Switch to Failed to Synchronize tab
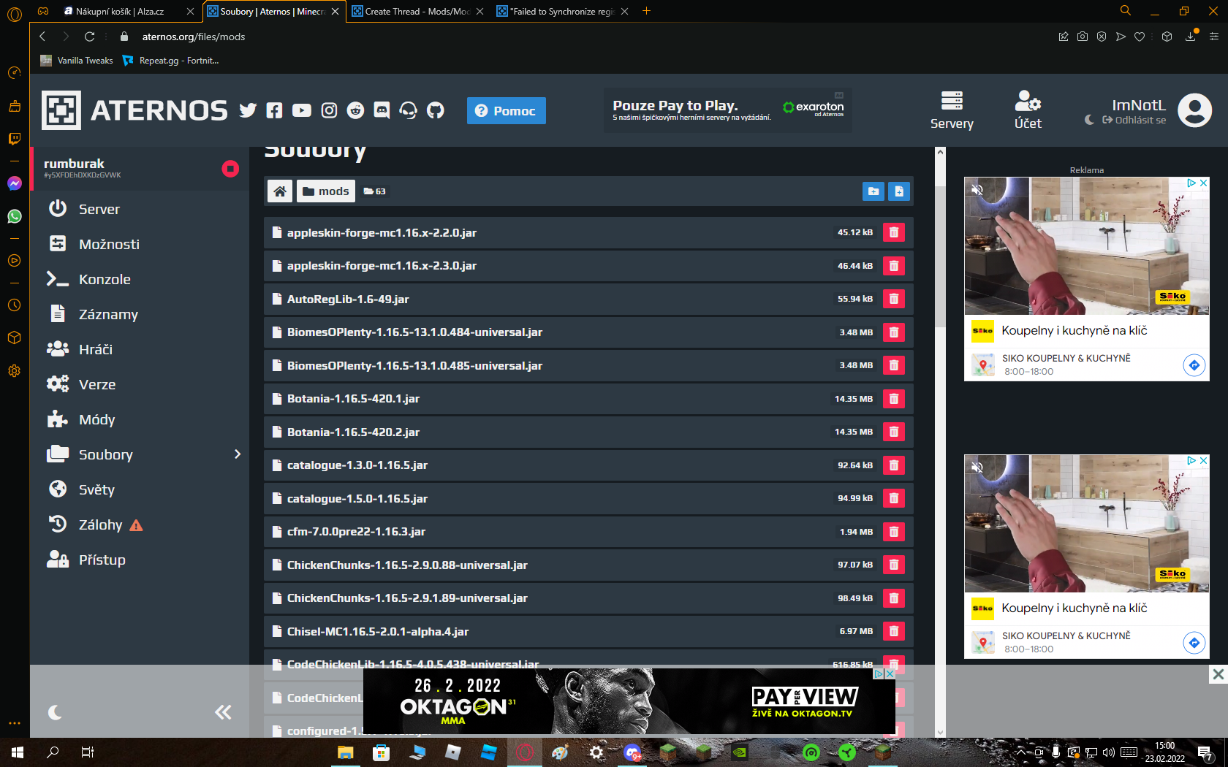This screenshot has width=1228, height=767. click(562, 12)
